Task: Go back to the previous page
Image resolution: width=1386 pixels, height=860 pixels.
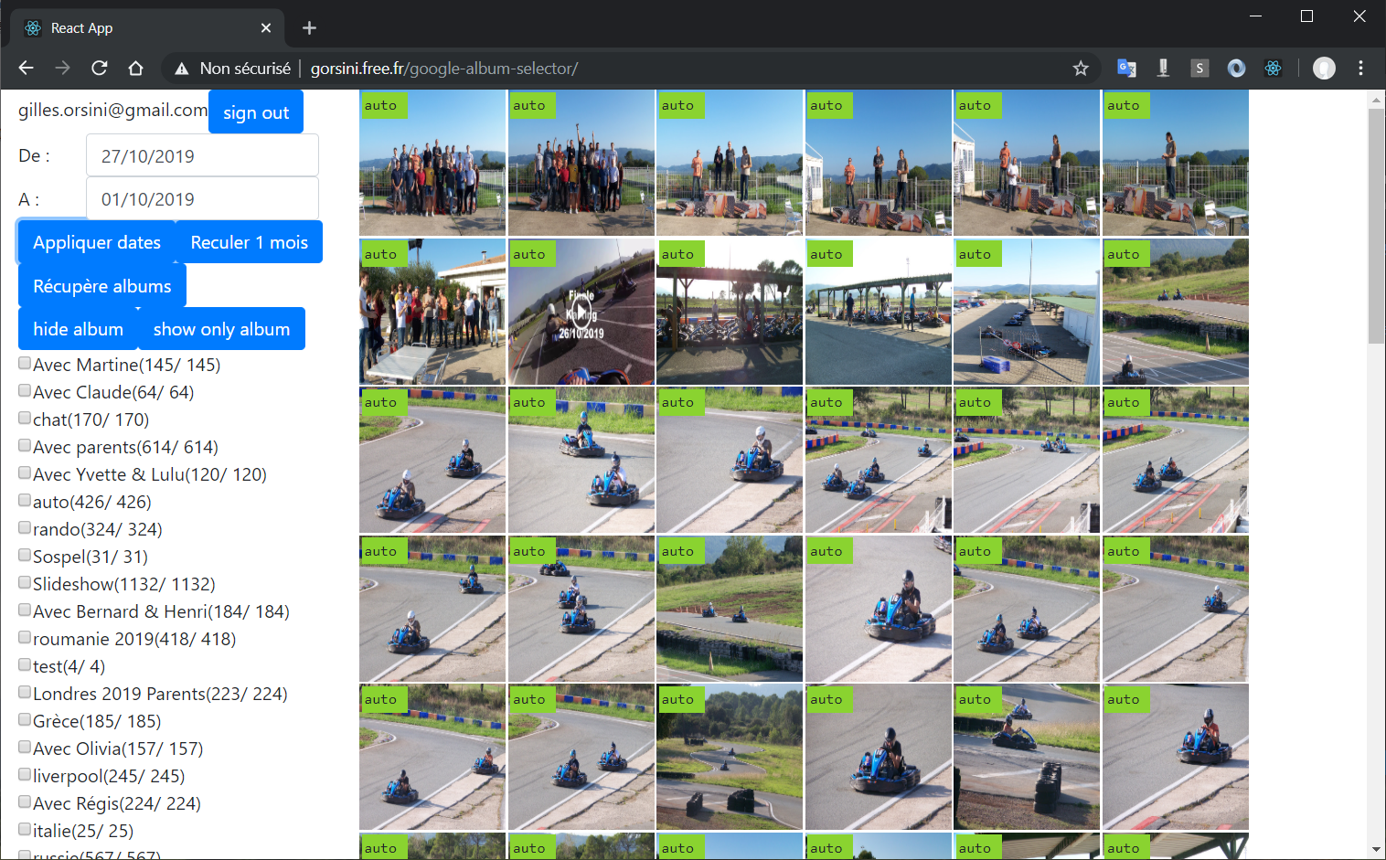Action: coord(26,69)
